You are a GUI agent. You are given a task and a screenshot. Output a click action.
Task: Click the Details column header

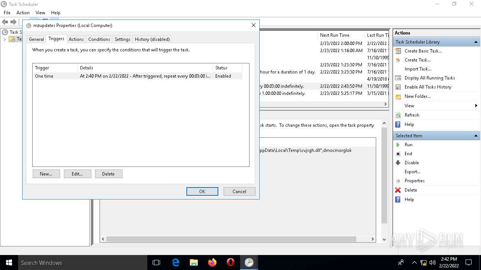(145, 68)
